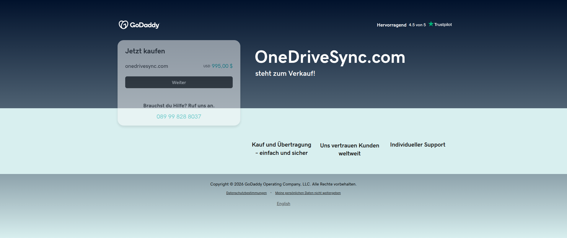Call the phone number 089 99 828 8037

click(179, 116)
